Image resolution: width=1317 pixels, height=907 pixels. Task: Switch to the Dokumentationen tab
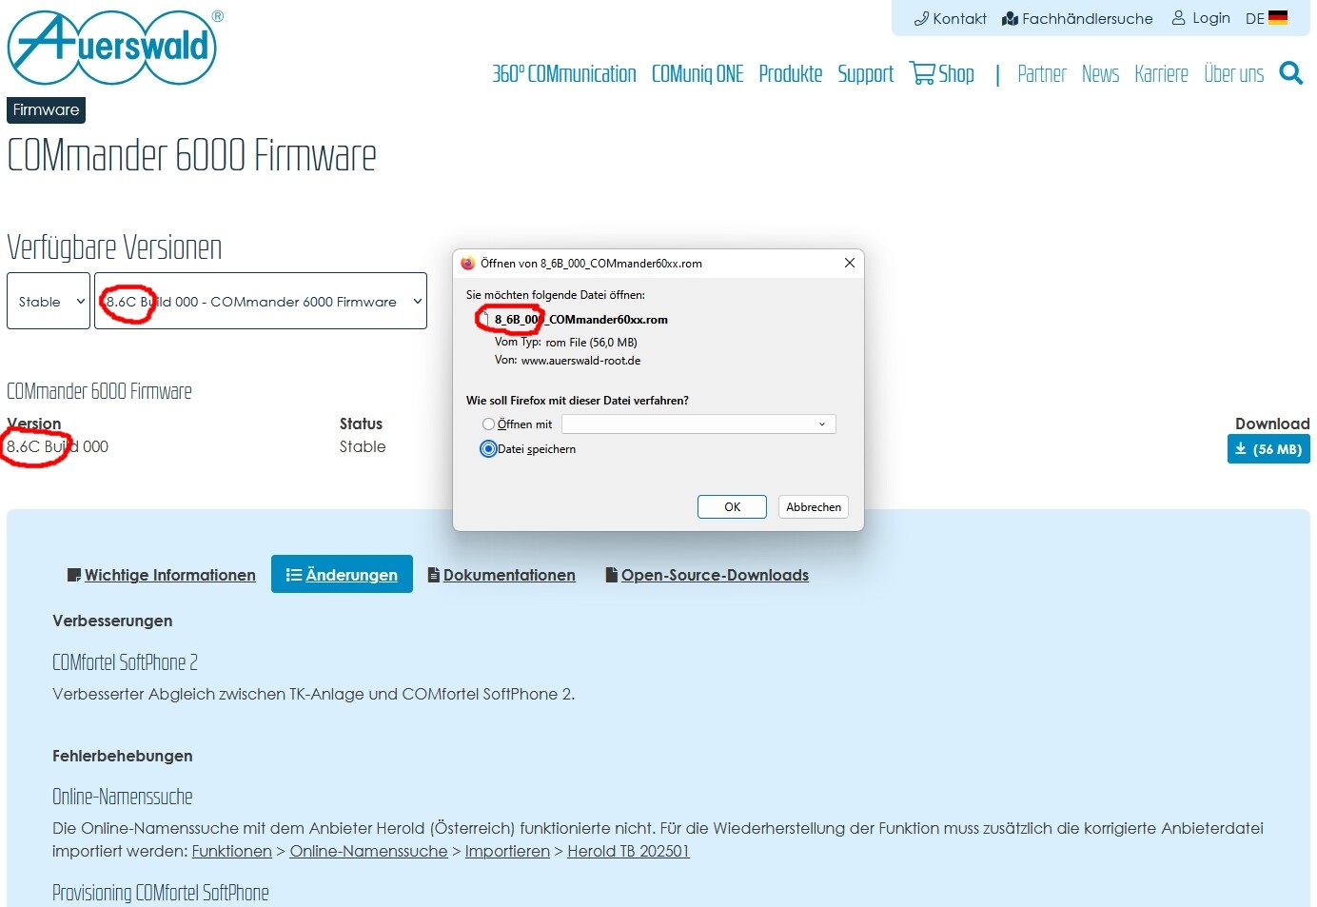pos(501,575)
